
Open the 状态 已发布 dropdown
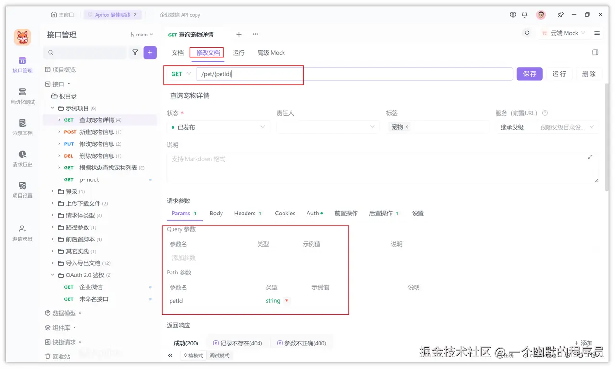tap(218, 127)
